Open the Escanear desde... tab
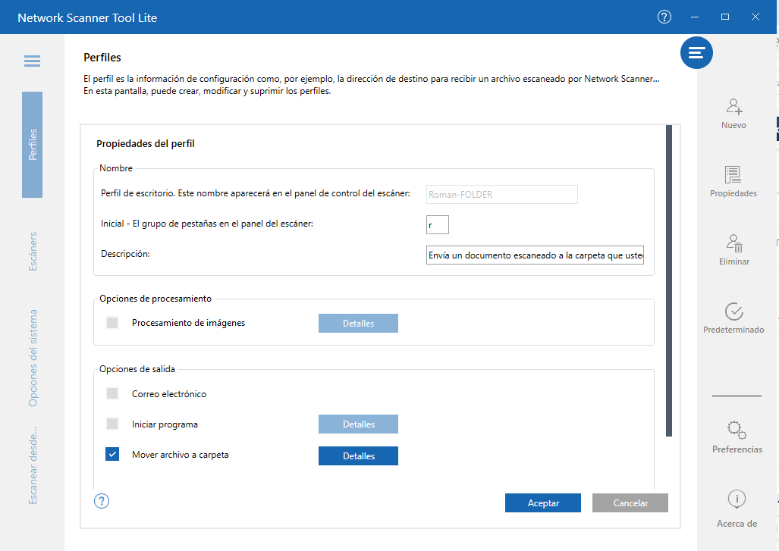This screenshot has width=779, height=551. coord(33,465)
